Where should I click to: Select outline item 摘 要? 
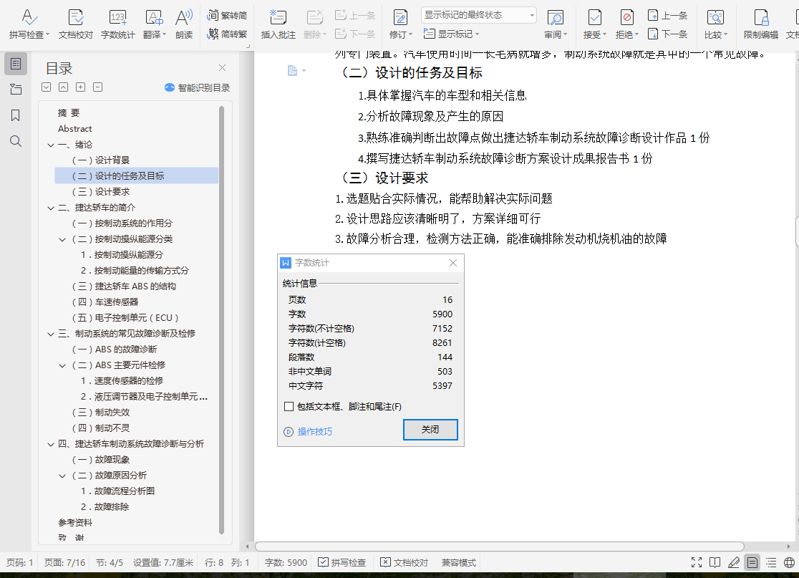[x=69, y=113]
